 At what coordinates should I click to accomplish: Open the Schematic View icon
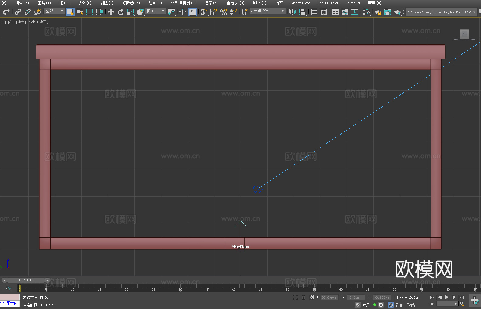(x=355, y=12)
